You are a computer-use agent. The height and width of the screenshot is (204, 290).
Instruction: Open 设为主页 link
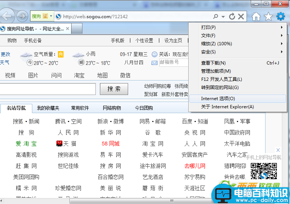[173, 40]
